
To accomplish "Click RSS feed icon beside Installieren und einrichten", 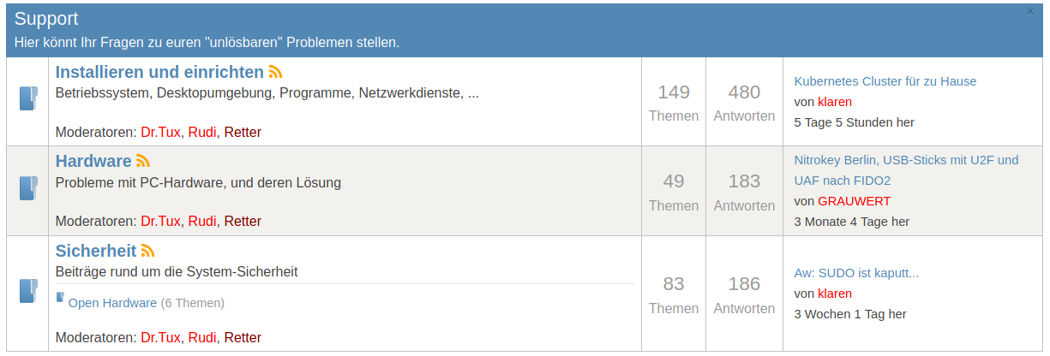I will (275, 72).
